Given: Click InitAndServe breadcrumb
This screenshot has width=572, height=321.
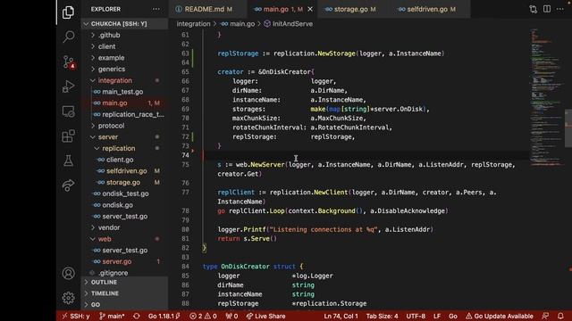Looking at the screenshot, I should click(x=288, y=24).
